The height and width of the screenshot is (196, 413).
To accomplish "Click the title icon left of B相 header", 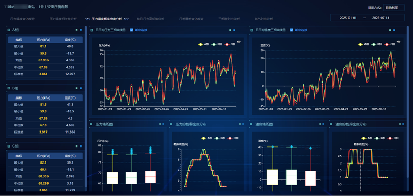I will click(x=9, y=88).
